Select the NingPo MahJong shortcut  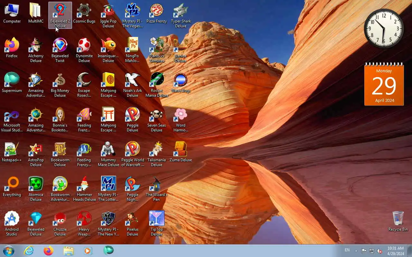pyautogui.click(x=132, y=50)
